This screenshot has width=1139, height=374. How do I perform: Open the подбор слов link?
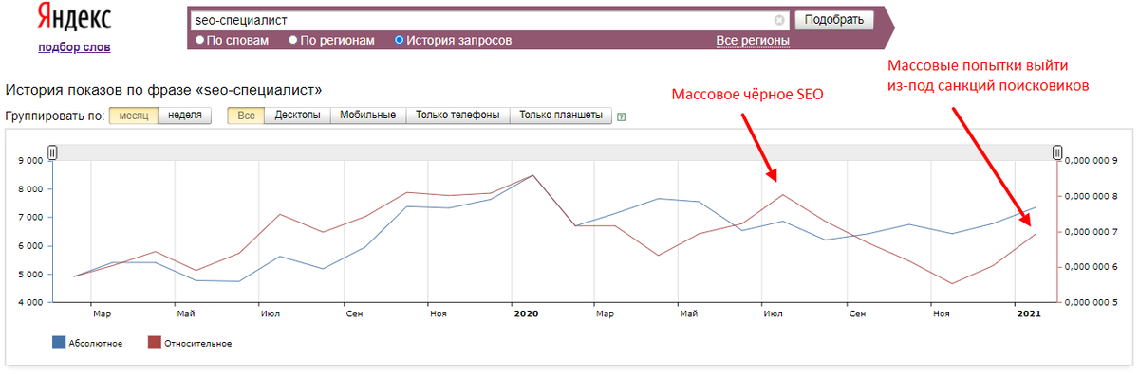pyautogui.click(x=74, y=46)
